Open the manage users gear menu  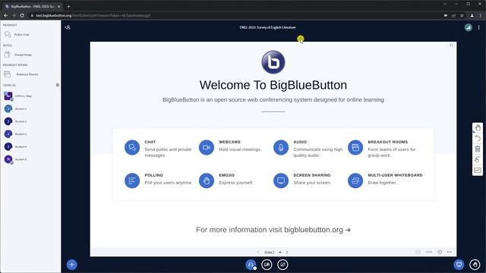58,85
